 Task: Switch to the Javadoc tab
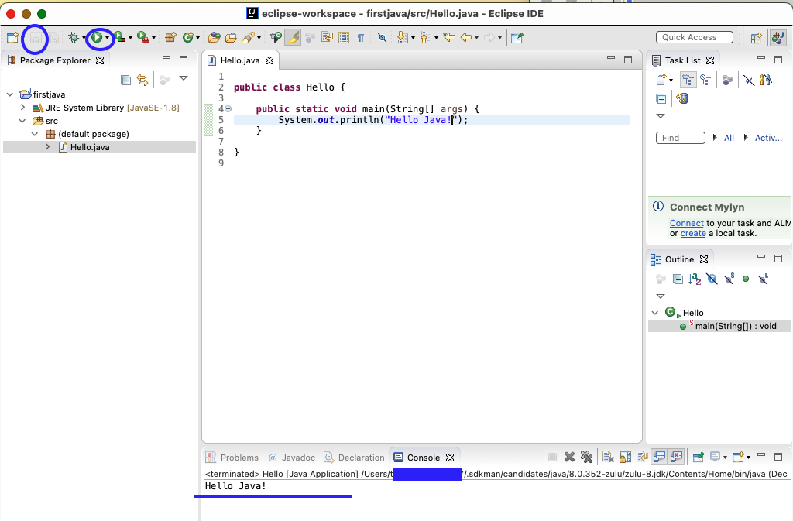click(x=291, y=458)
